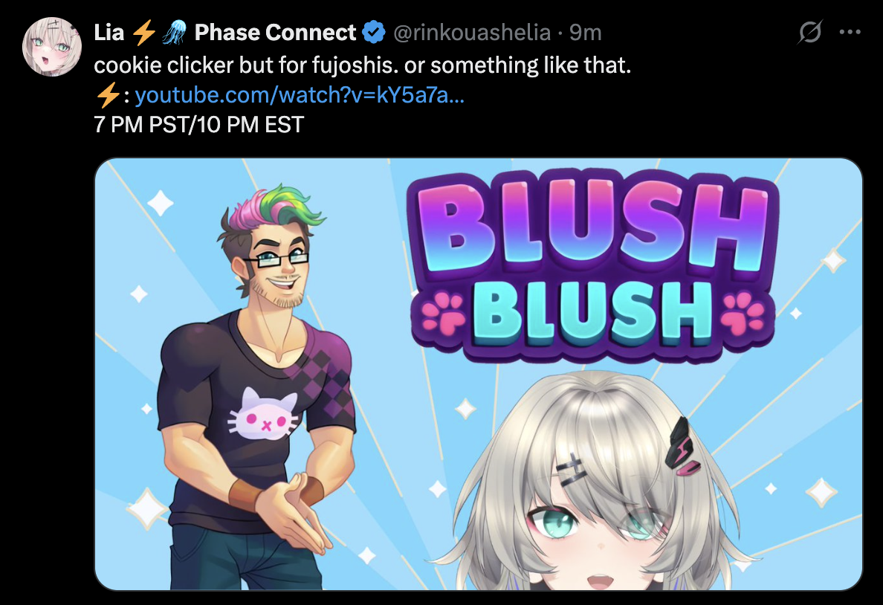Screen dimensions: 883x605
Task: Open the Blush Blush logo in image
Action: 594,265
